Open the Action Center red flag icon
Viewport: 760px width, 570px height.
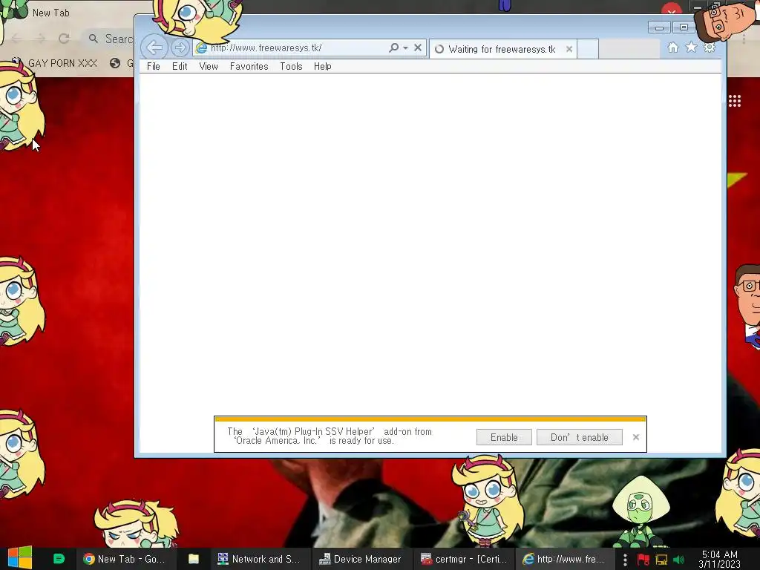643,560
